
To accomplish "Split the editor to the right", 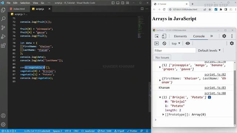I will [142, 9].
